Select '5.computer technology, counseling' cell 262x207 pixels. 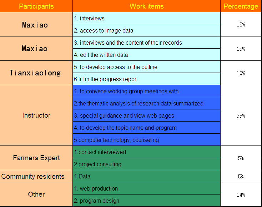click(147, 139)
